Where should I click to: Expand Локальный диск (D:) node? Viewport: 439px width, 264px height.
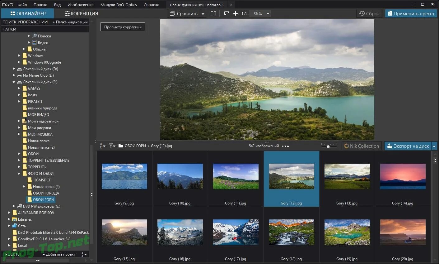coord(14,69)
